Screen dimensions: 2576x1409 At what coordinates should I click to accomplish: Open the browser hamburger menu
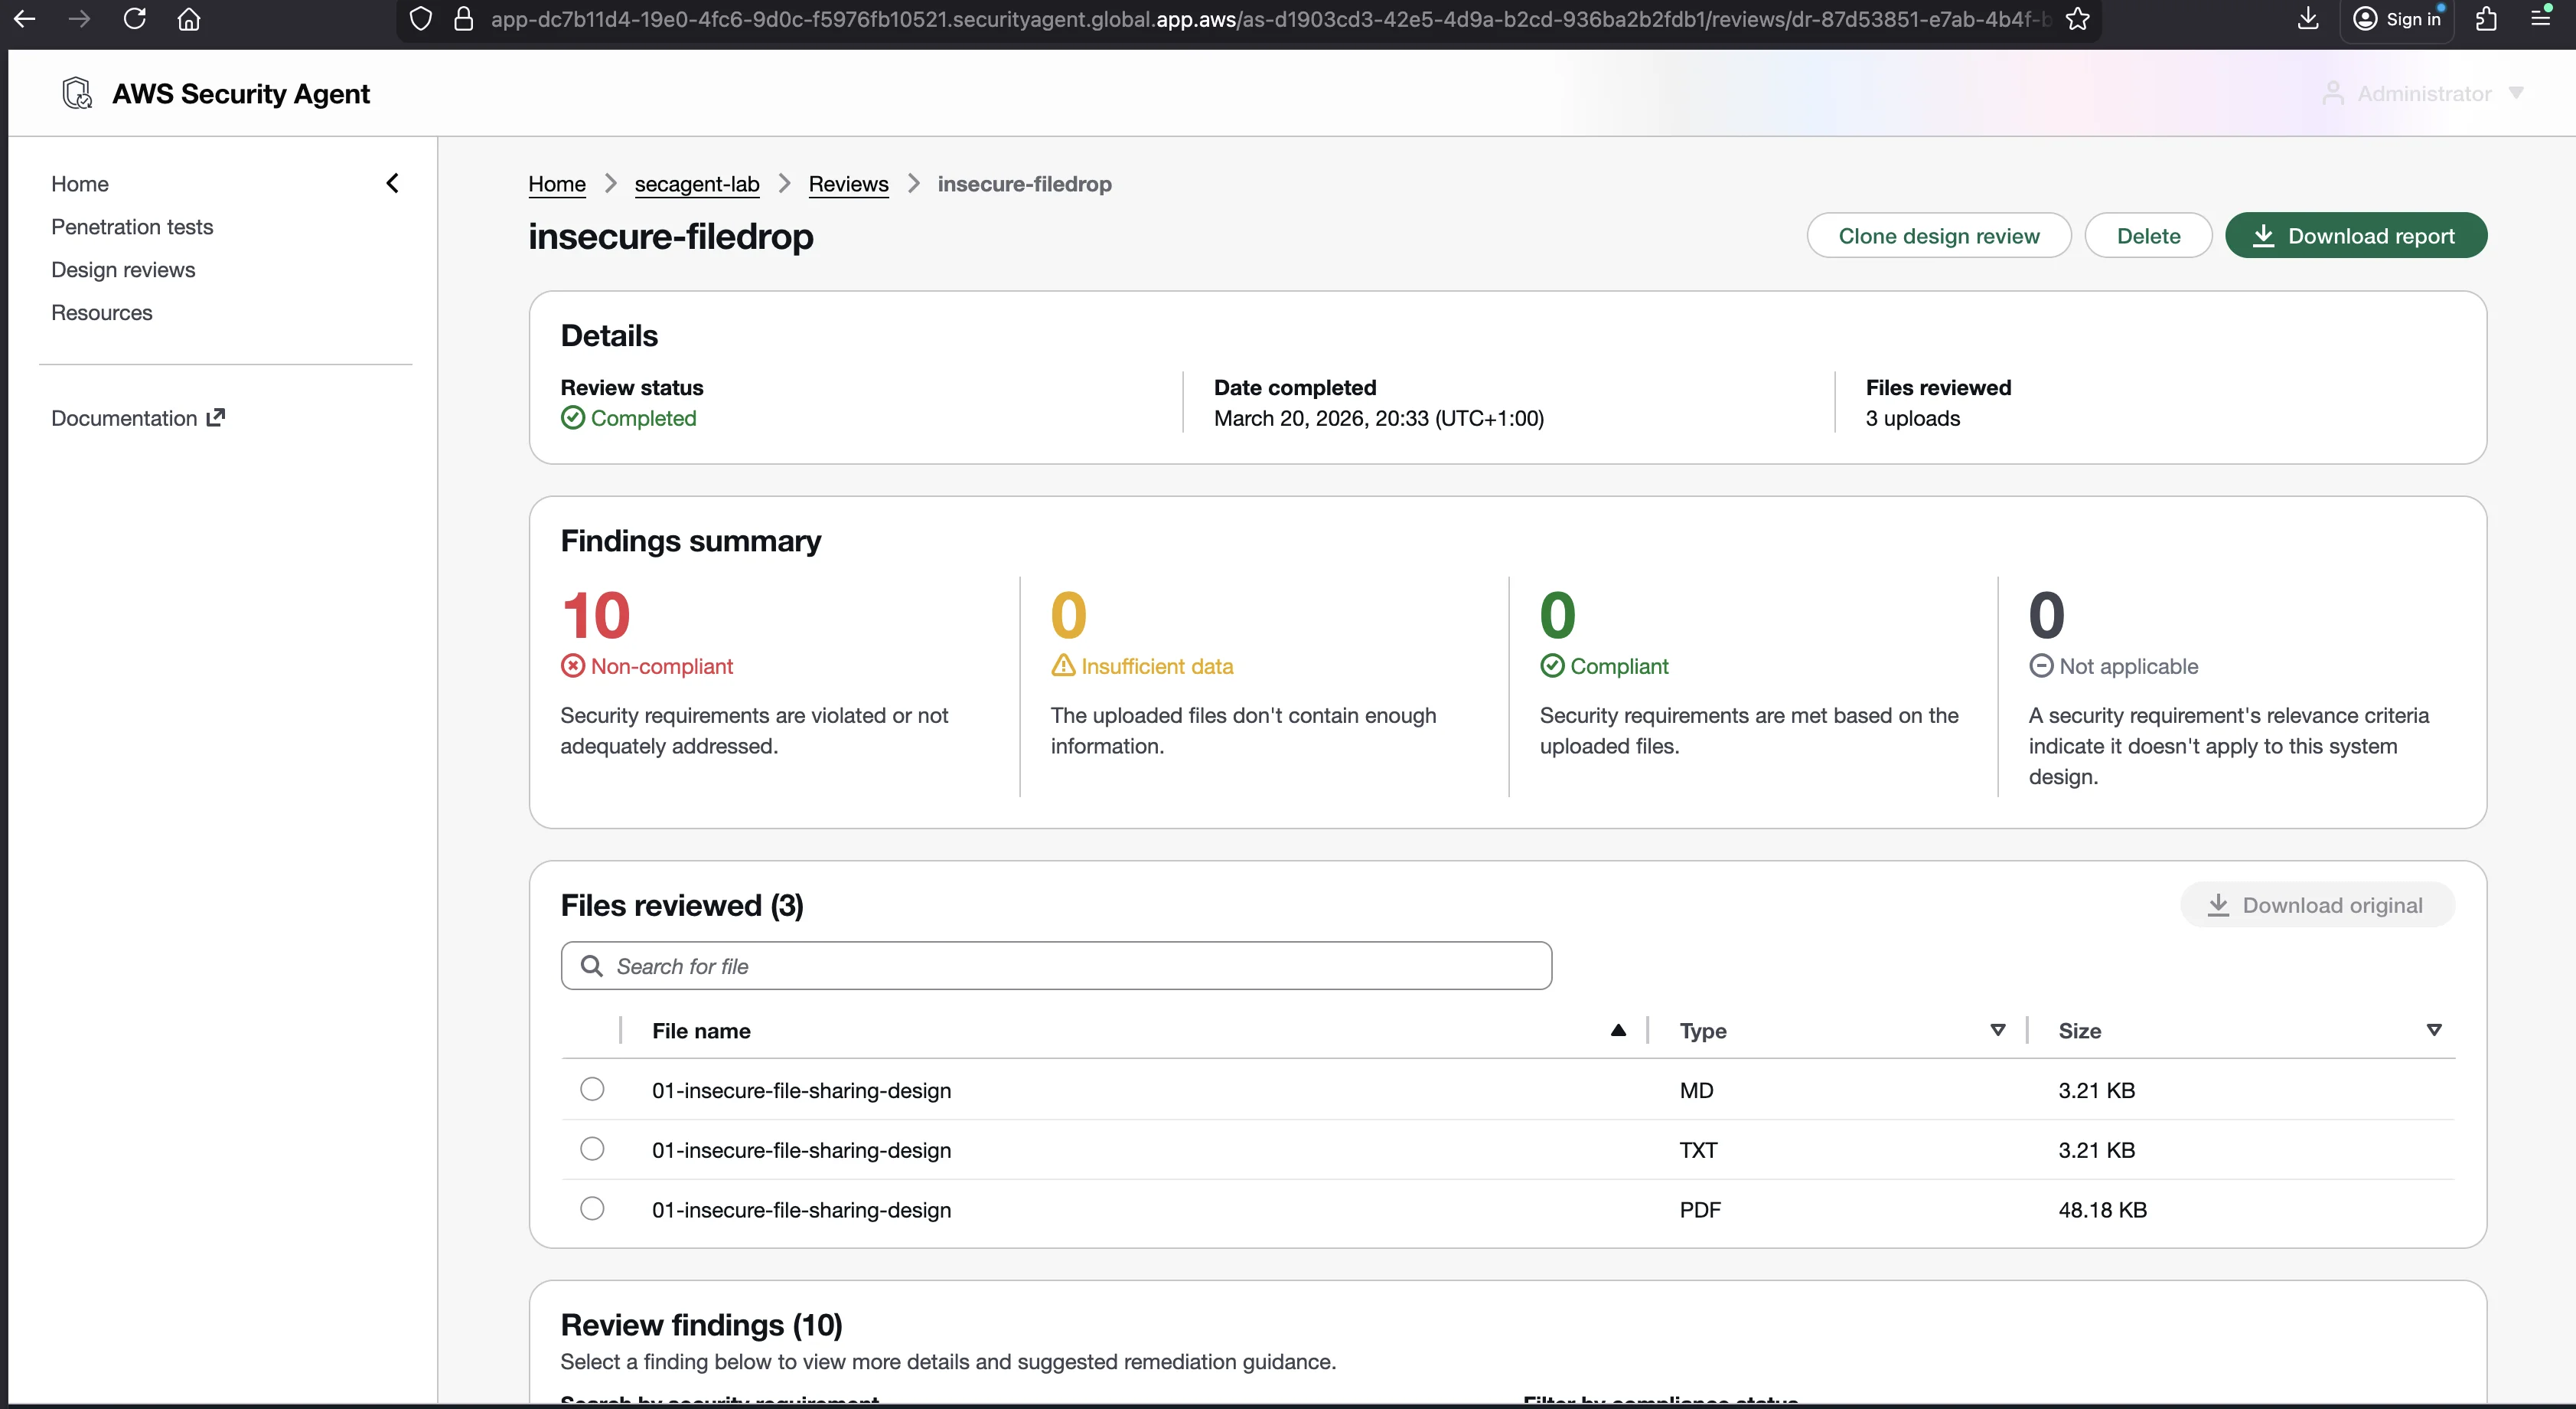(2540, 18)
